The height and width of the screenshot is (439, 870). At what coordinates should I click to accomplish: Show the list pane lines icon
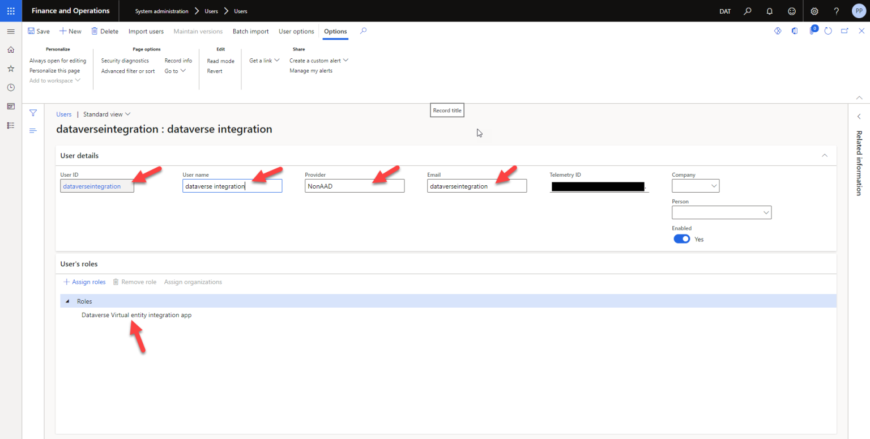pos(33,131)
